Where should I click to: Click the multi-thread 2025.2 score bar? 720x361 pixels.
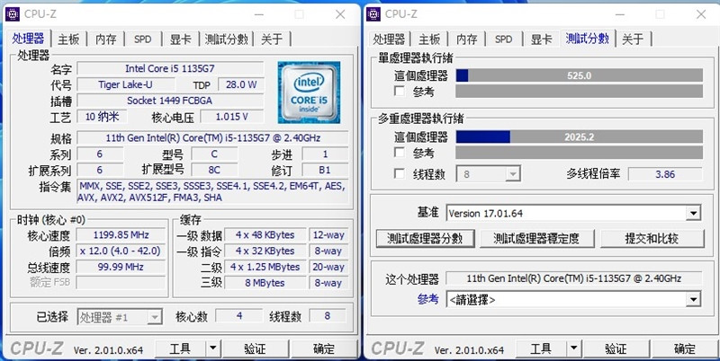pos(579,136)
